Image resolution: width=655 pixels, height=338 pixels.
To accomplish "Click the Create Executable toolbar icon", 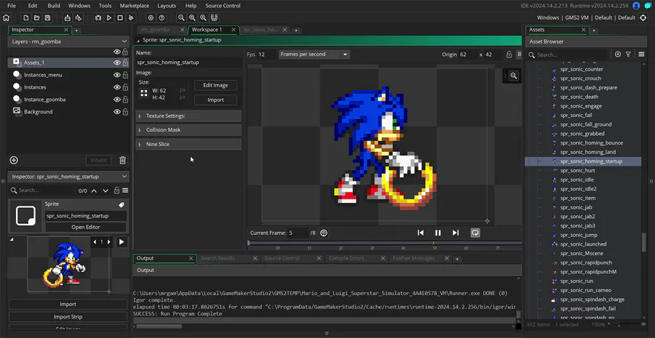I will tap(67, 18).
